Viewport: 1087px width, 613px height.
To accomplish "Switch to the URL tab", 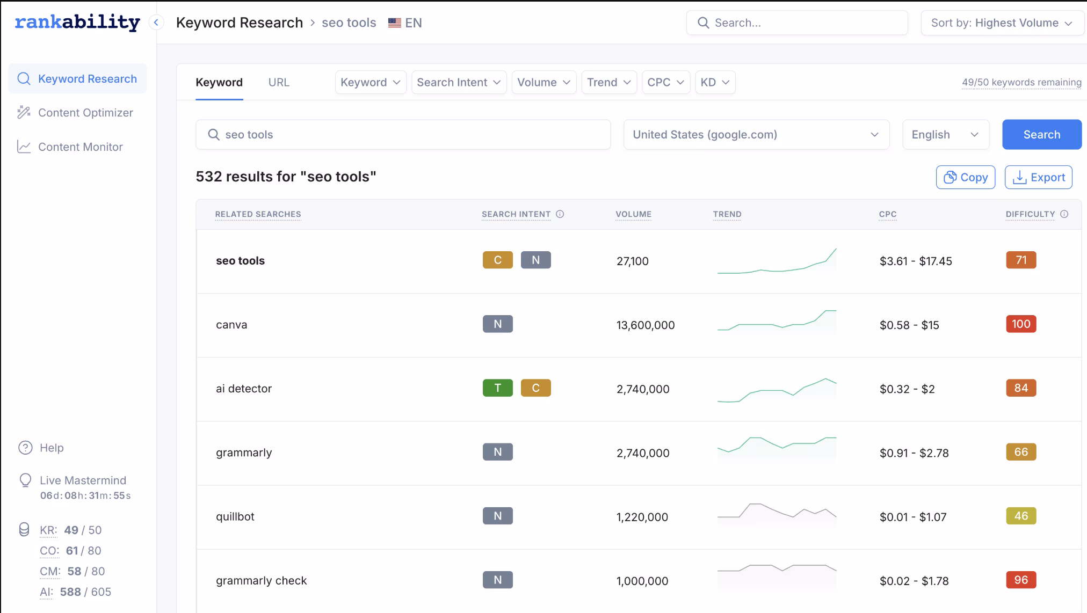I will point(279,82).
